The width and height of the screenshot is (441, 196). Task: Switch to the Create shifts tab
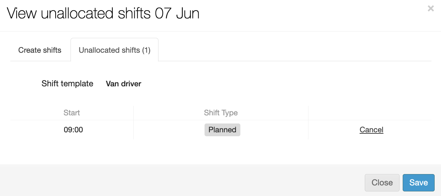point(40,50)
